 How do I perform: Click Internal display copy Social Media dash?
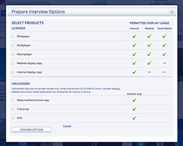164,72
